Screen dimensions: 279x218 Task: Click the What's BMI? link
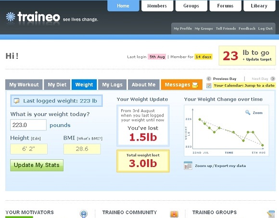point(89,139)
